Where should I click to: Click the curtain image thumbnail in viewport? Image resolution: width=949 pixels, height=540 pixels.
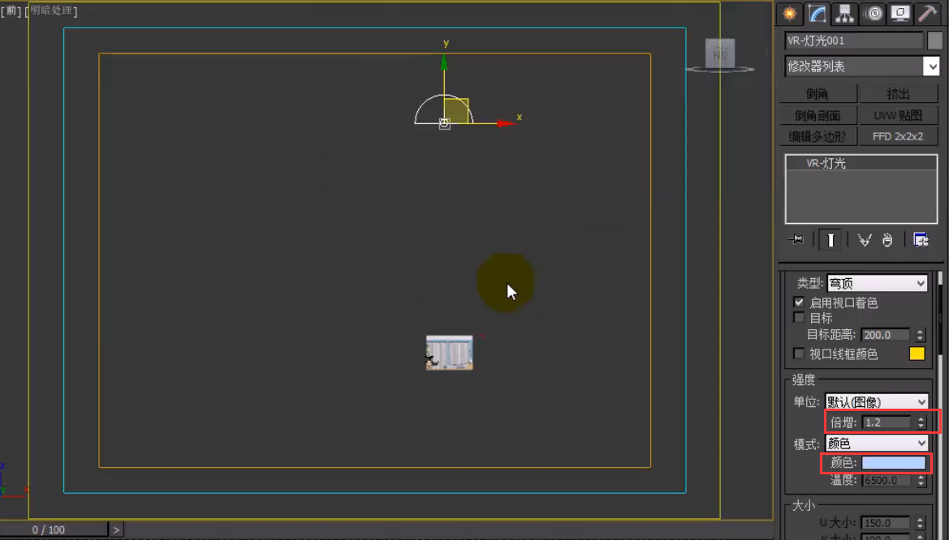click(450, 353)
